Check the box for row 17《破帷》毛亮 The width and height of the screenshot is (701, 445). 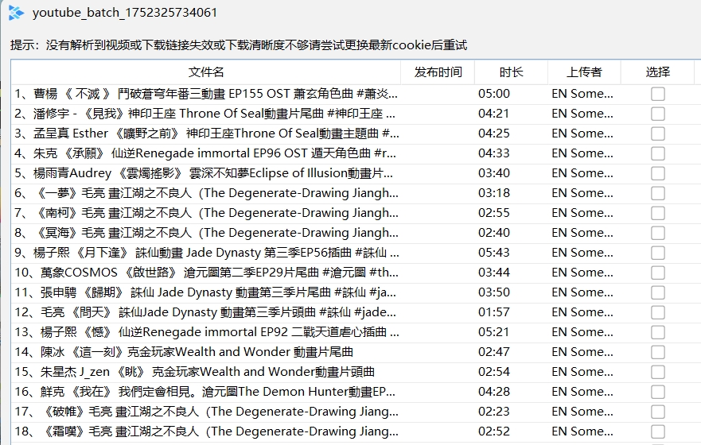657,412
